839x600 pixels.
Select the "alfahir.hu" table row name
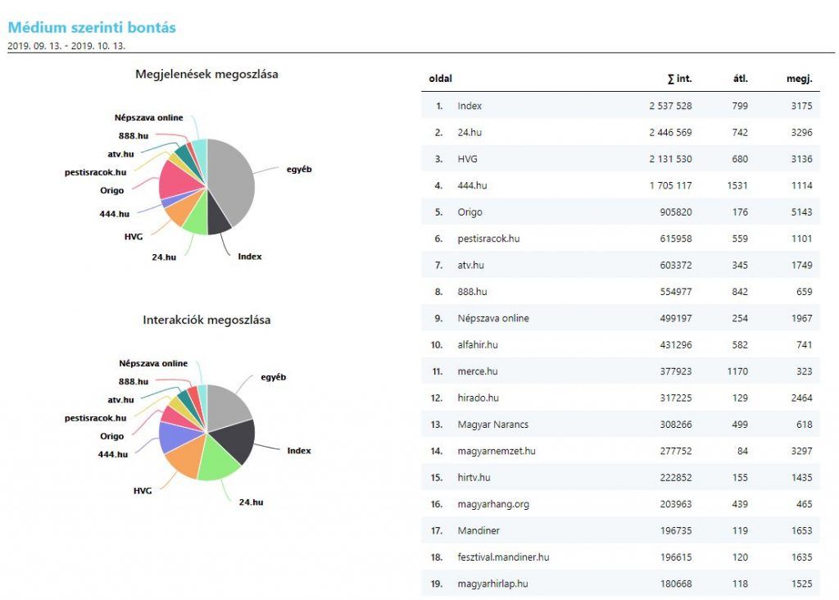click(478, 345)
